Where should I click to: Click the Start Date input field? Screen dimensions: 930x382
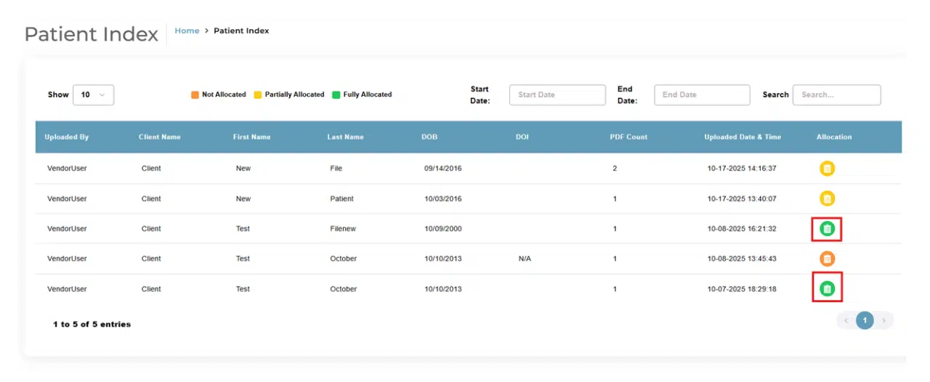[557, 95]
